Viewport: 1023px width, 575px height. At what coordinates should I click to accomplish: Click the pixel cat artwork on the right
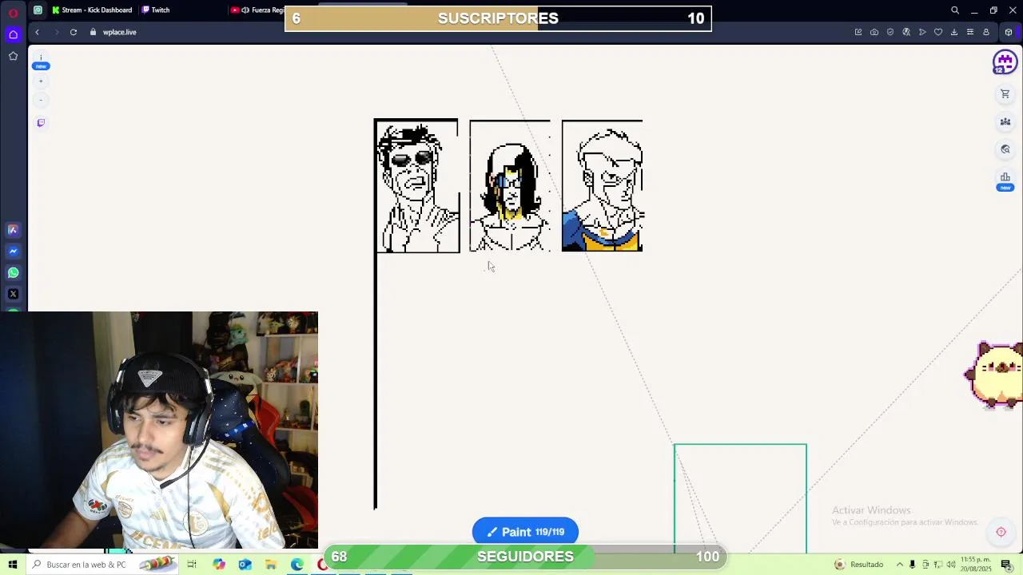click(x=995, y=375)
